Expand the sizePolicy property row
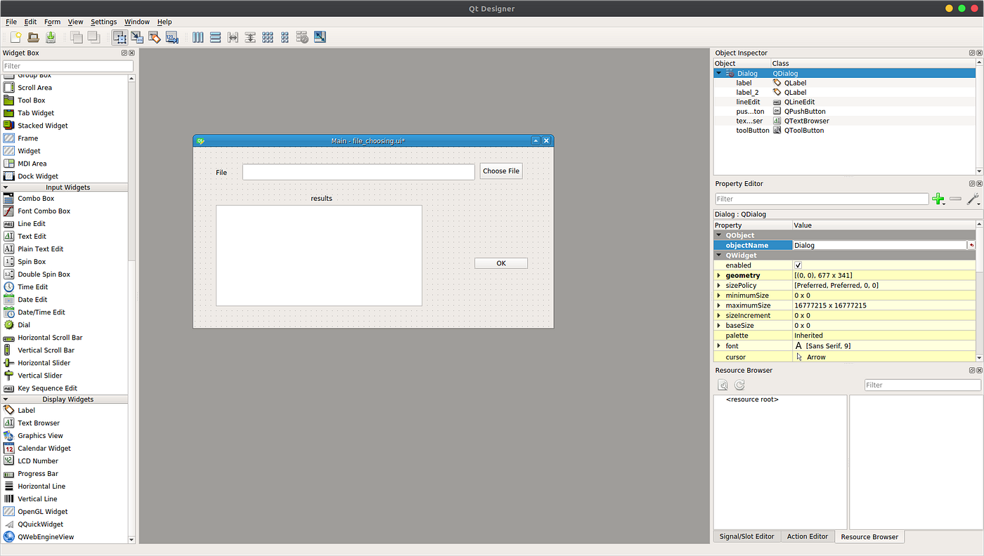 pyautogui.click(x=718, y=286)
